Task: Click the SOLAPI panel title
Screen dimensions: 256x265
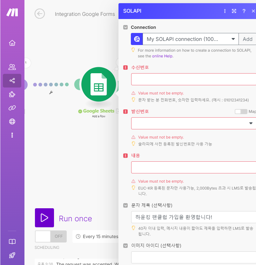Action: coord(132,11)
